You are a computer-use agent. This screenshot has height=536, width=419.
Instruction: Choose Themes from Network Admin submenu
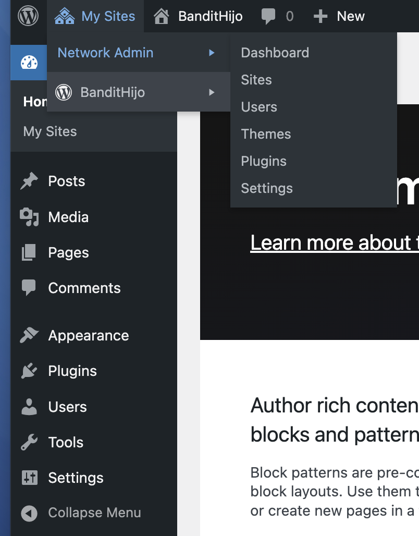click(266, 134)
